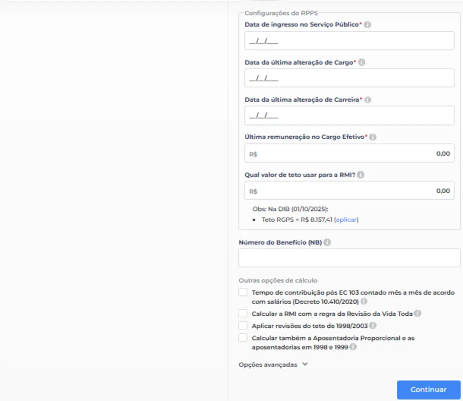Focus the Número do Benefício (NB) field

(x=349, y=258)
